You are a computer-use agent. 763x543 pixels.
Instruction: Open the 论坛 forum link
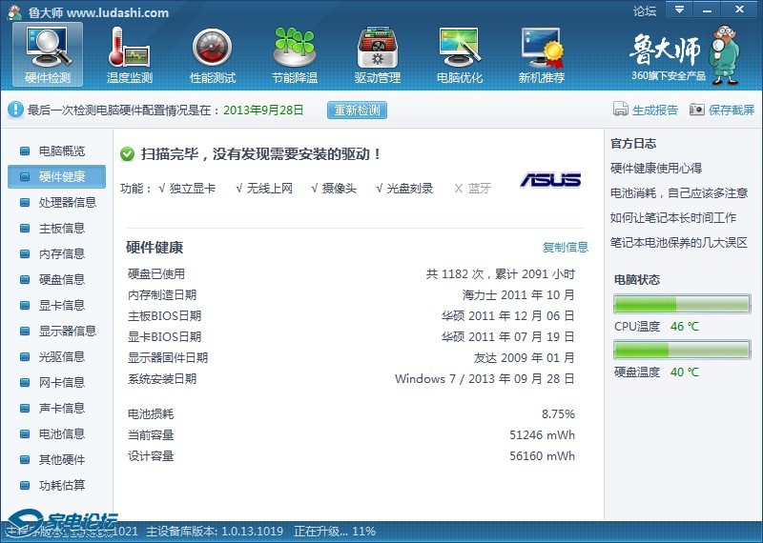pyautogui.click(x=645, y=11)
